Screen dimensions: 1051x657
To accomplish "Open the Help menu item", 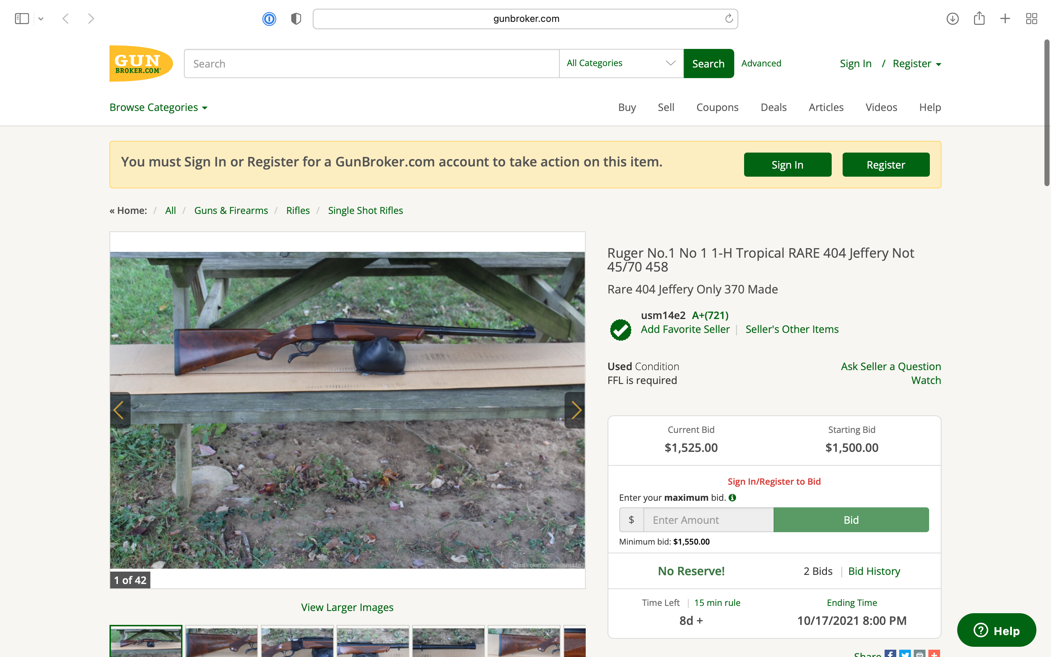I will coord(930,107).
